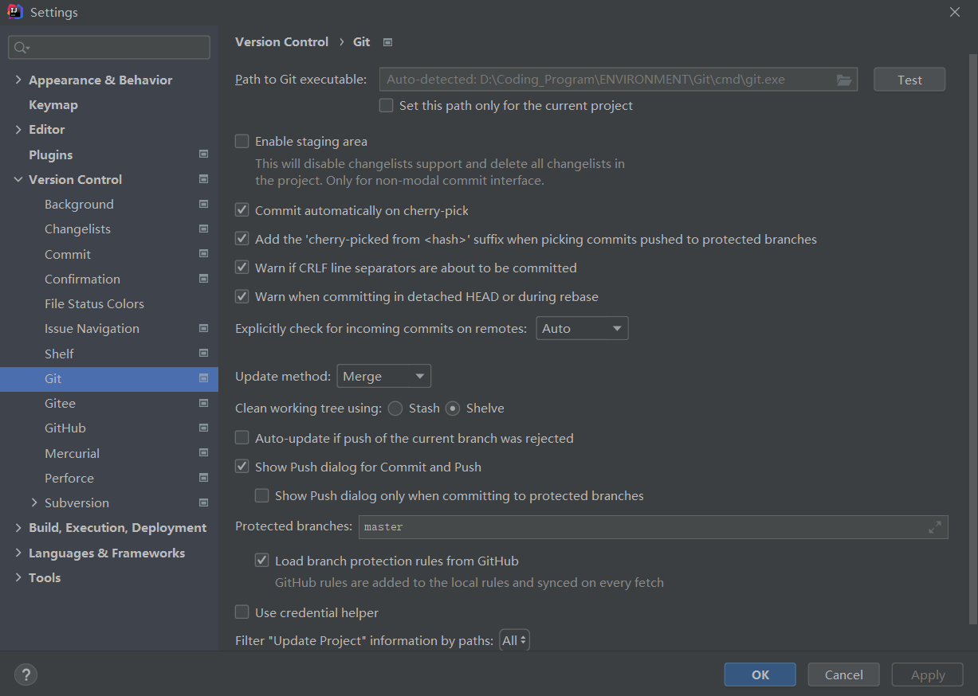
Task: Open the Update method dropdown
Action: [x=384, y=376]
